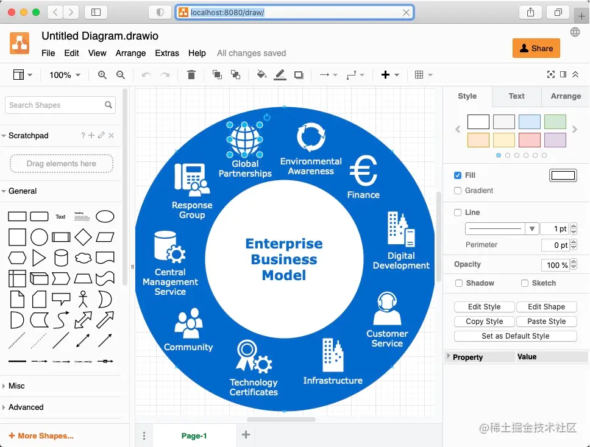The image size is (590, 447).
Task: Uncheck the Fill checkbox
Action: 458,175
